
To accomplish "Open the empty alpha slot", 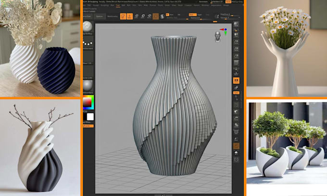I will 88,56.
